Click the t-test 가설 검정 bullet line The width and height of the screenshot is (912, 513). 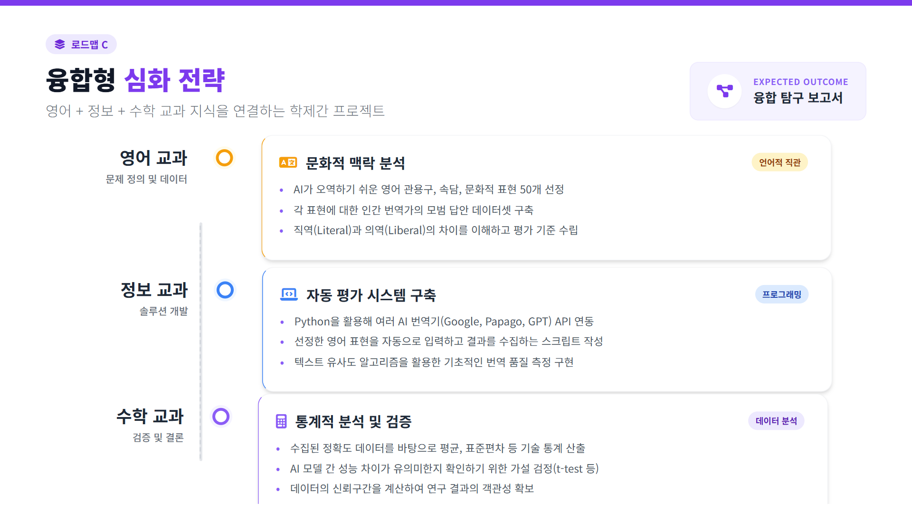[444, 469]
